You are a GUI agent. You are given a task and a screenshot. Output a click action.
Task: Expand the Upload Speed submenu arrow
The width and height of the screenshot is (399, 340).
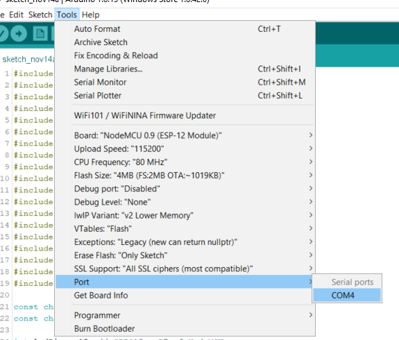click(x=311, y=148)
